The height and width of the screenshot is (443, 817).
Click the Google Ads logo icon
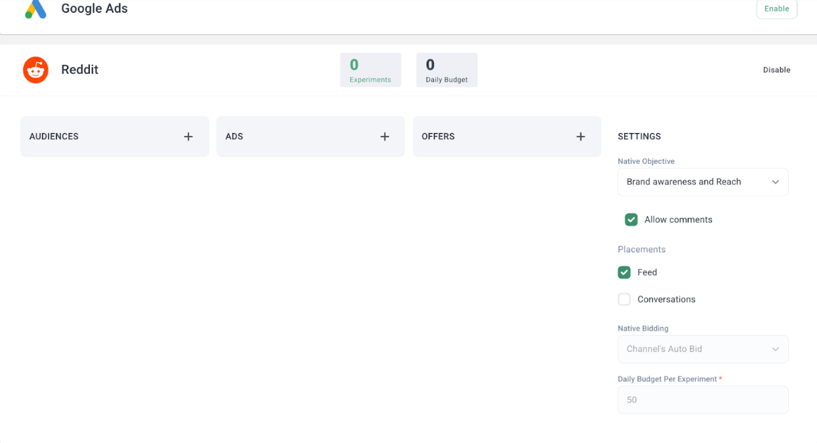pyautogui.click(x=35, y=9)
